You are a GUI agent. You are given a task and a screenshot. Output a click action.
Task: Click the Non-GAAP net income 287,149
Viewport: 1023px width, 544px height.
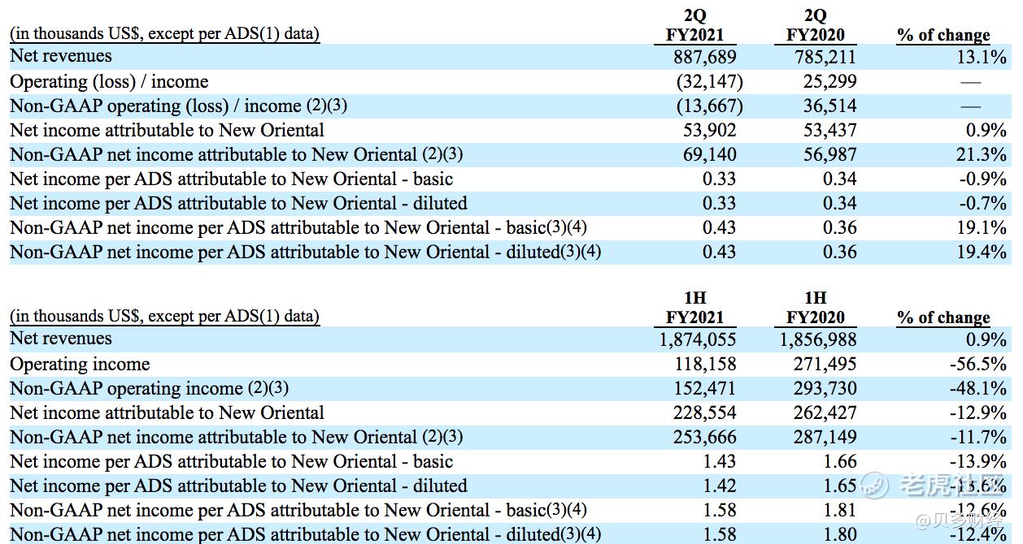click(x=825, y=437)
